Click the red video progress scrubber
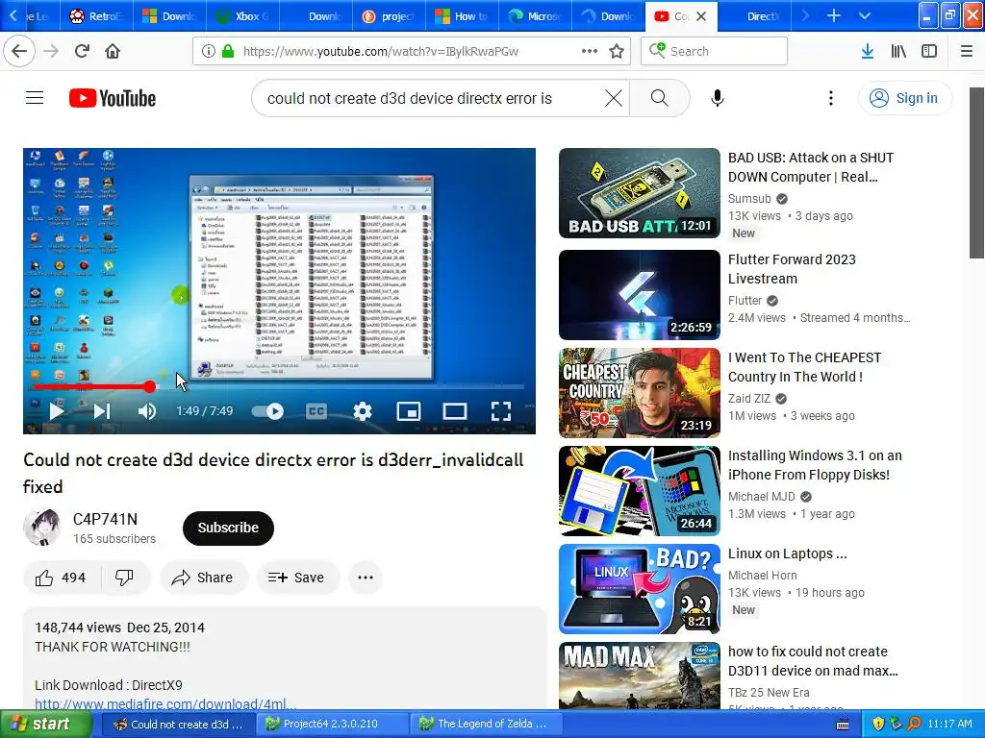 [x=149, y=386]
